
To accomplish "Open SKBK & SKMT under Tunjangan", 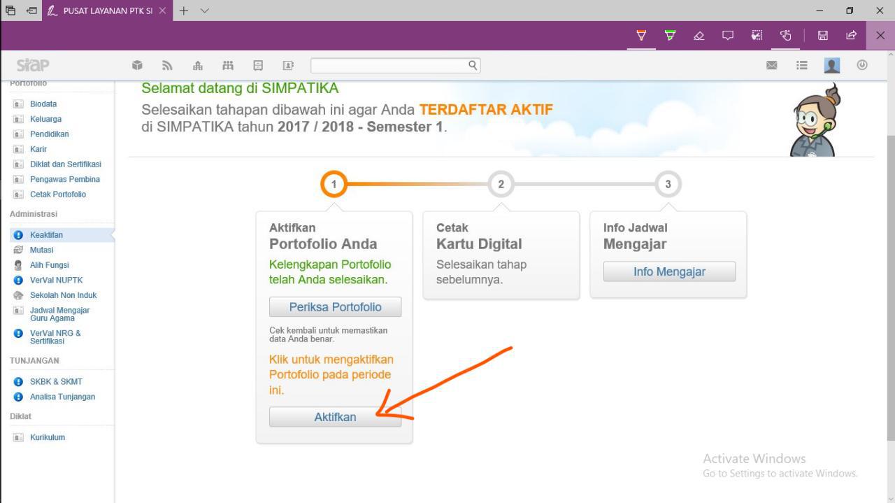I will coord(56,382).
